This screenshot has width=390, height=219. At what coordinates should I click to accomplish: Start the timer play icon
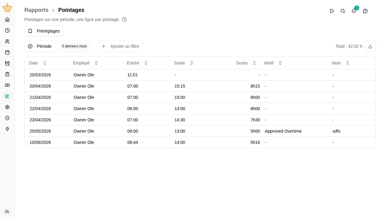(x=332, y=11)
